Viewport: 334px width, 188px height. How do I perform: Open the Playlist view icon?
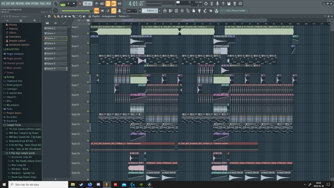pos(165,11)
